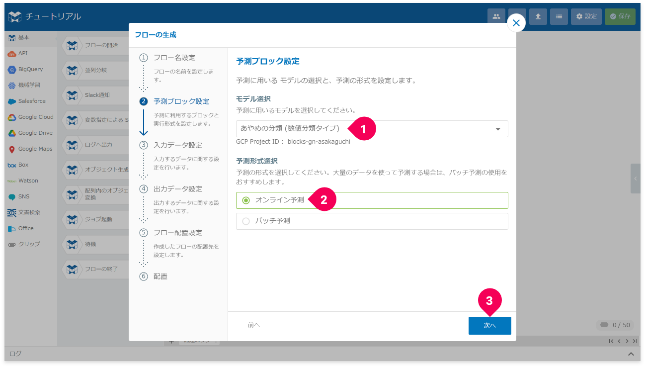Click the 0 / 50 block counter
The width and height of the screenshot is (645, 367).
pyautogui.click(x=616, y=325)
